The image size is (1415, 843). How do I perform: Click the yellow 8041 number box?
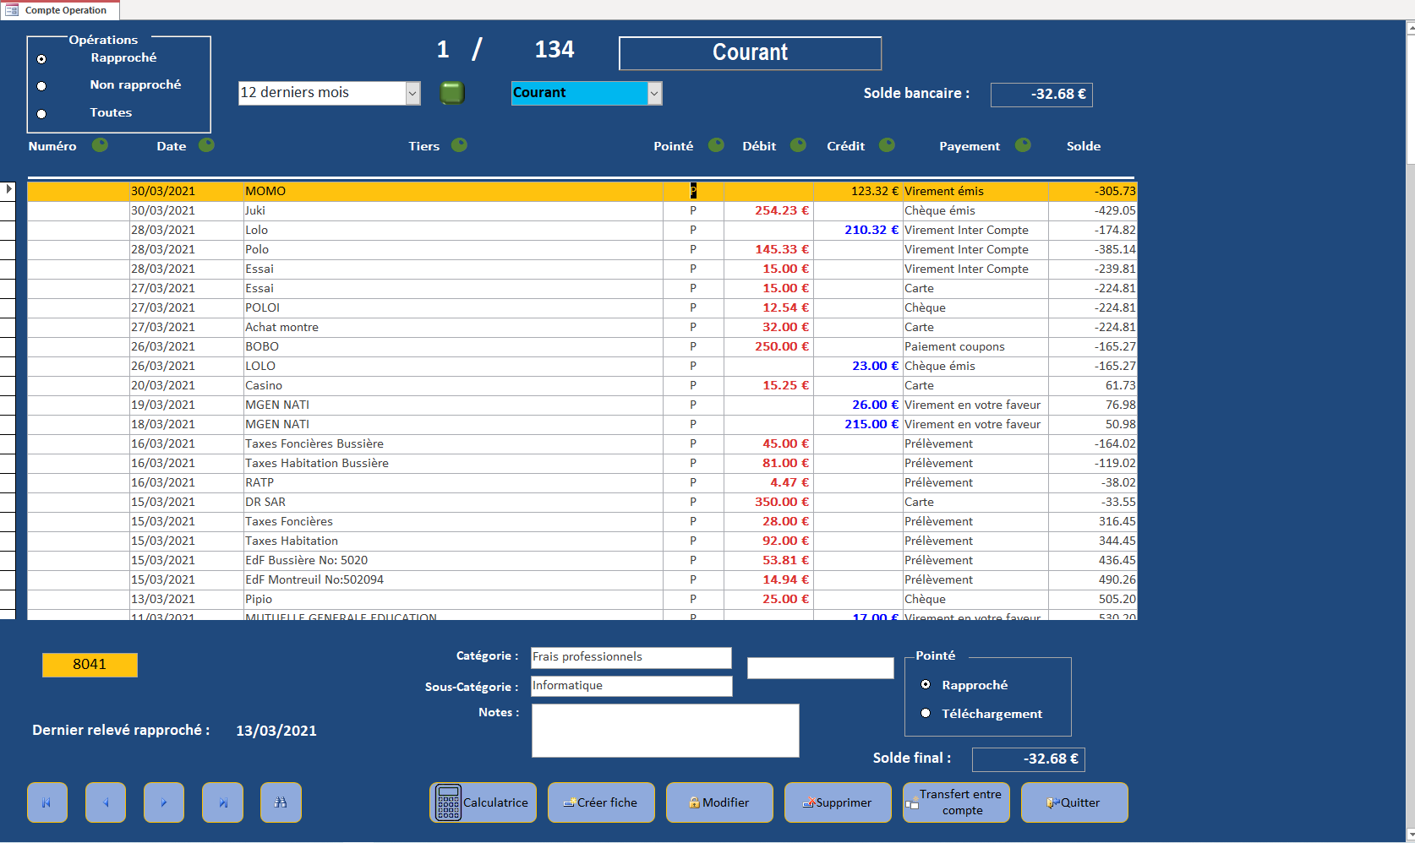point(90,665)
